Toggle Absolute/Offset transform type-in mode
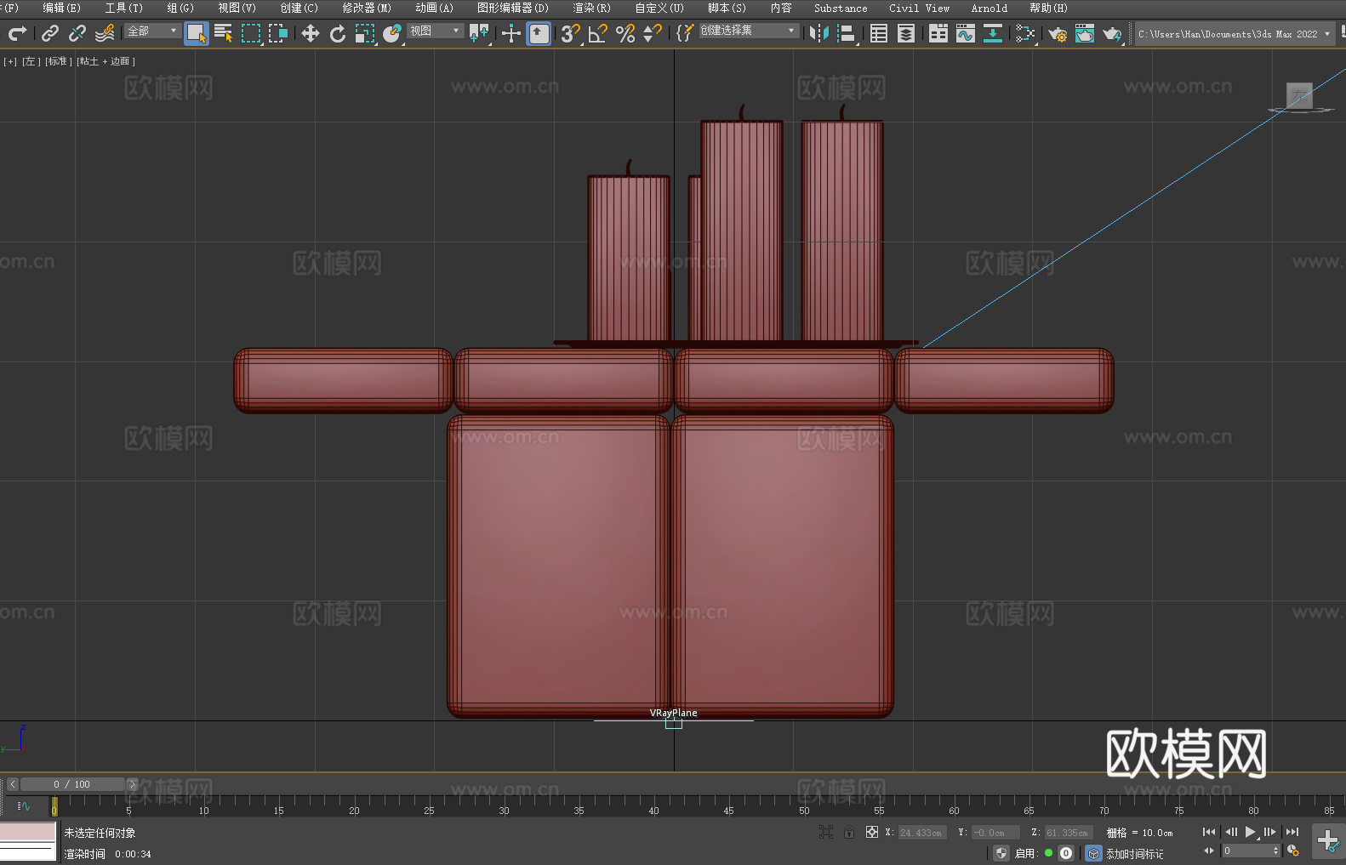Viewport: 1346px width, 865px height. point(872,833)
